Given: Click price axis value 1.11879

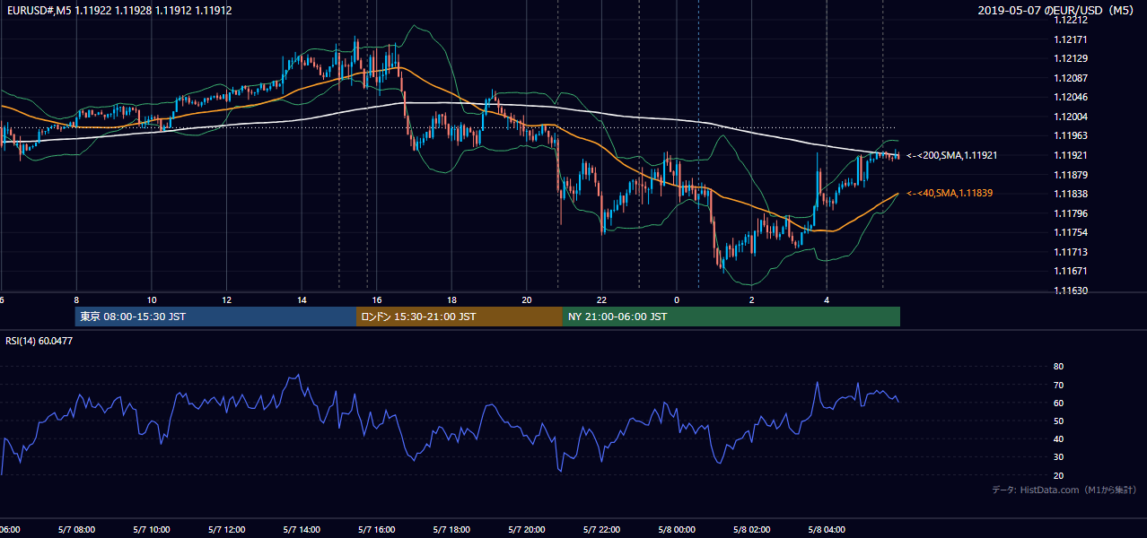Looking at the screenshot, I should [1072, 174].
